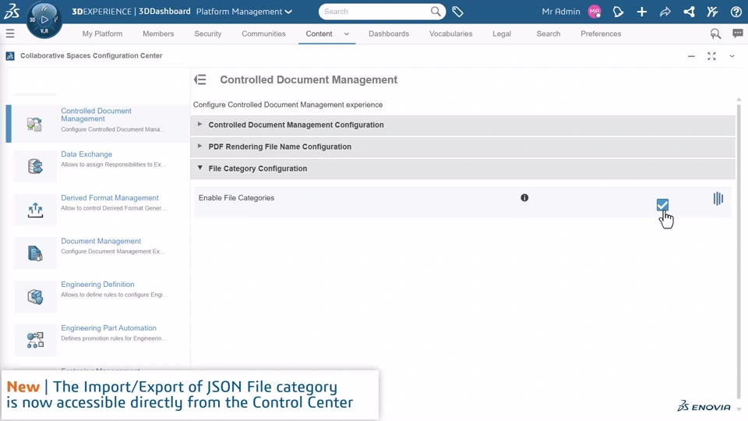The image size is (748, 421).
Task: Collapse File Category Configuration section
Action: pyautogui.click(x=462, y=168)
